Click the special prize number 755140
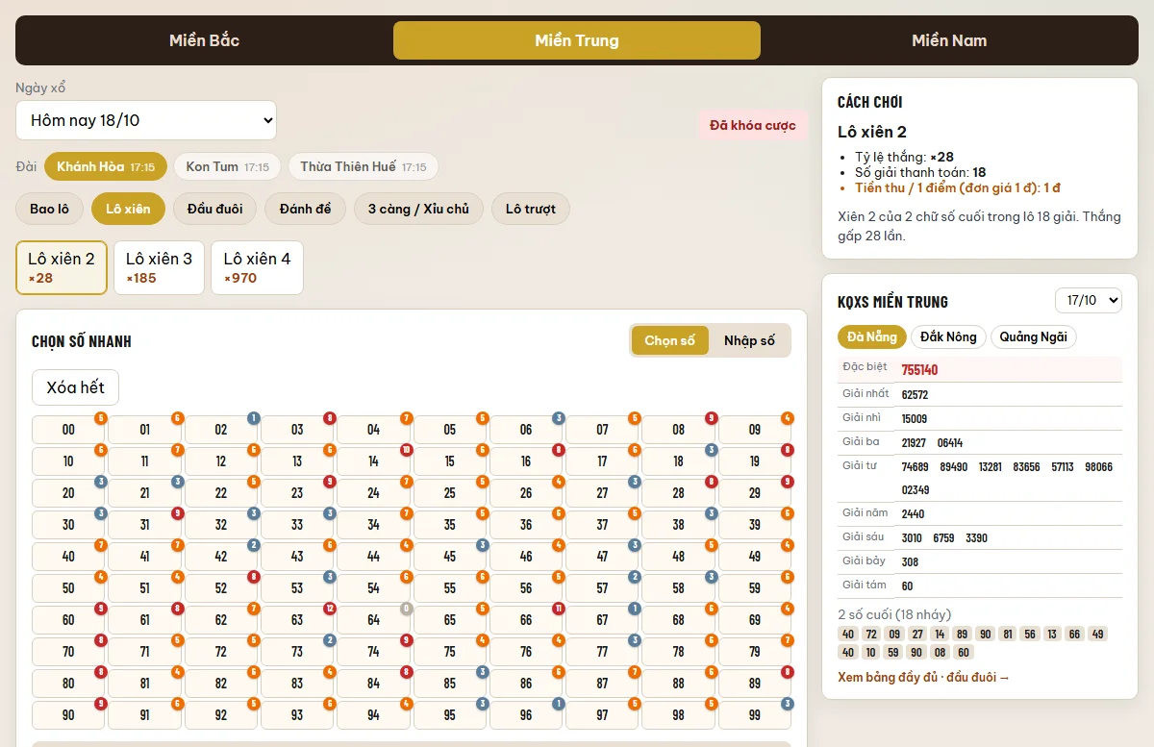The image size is (1154, 747). coord(919,370)
